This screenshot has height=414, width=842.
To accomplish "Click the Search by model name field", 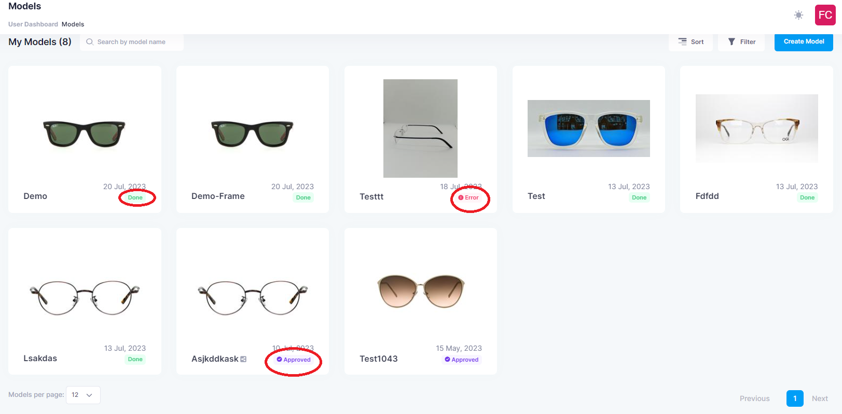I will pos(136,42).
